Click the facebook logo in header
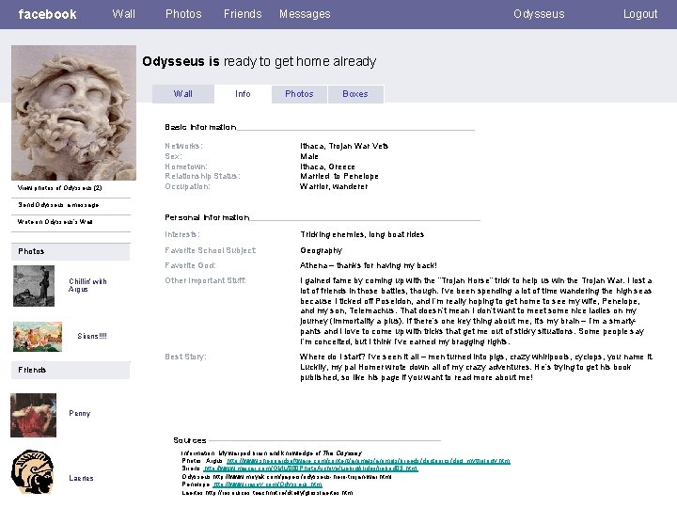The height and width of the screenshot is (508, 677). 47,14
